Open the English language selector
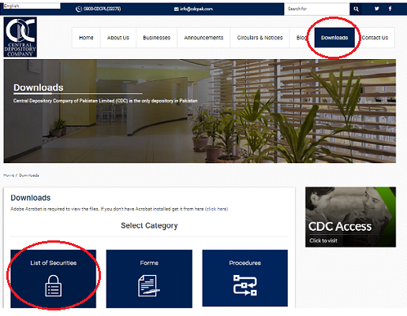The image size is (407, 316). [32, 6]
